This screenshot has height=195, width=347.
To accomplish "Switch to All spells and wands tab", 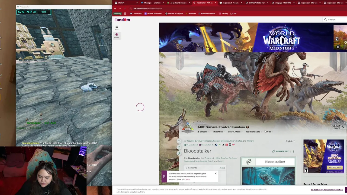I will (x=178, y=3).
